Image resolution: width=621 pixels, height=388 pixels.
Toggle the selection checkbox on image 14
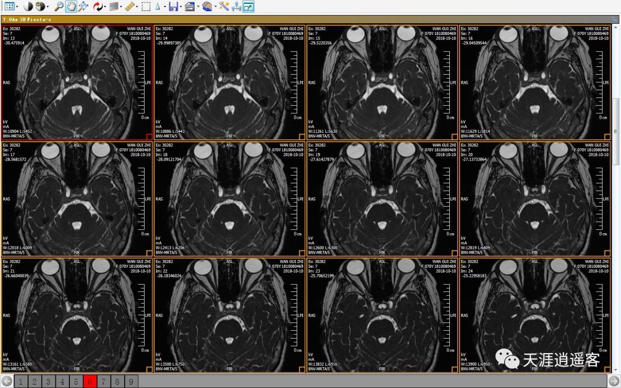pyautogui.click(x=302, y=136)
